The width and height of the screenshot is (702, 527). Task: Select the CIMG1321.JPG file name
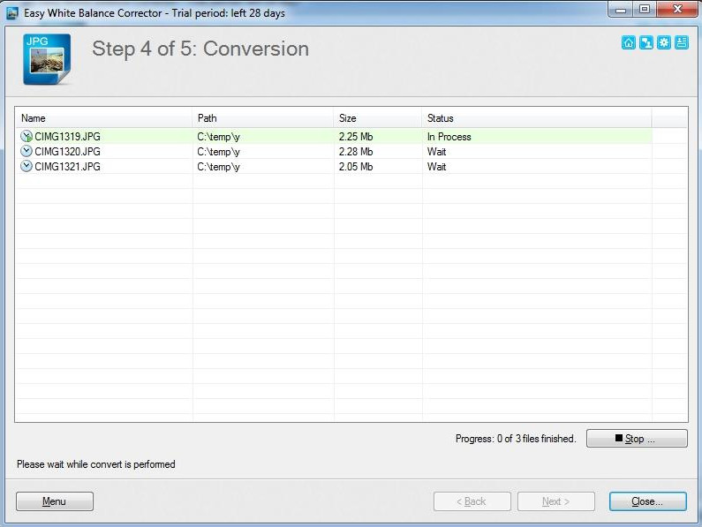[68, 167]
